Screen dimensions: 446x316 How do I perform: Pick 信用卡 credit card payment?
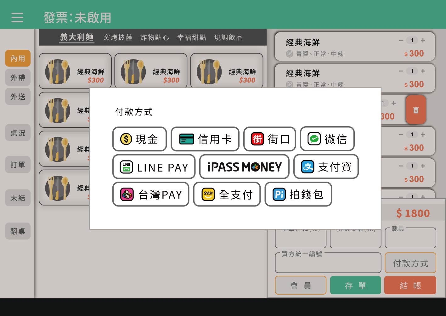205,139
